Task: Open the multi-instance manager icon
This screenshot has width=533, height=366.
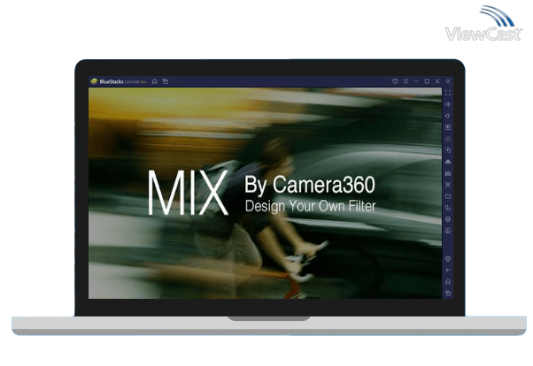Action: tap(448, 208)
